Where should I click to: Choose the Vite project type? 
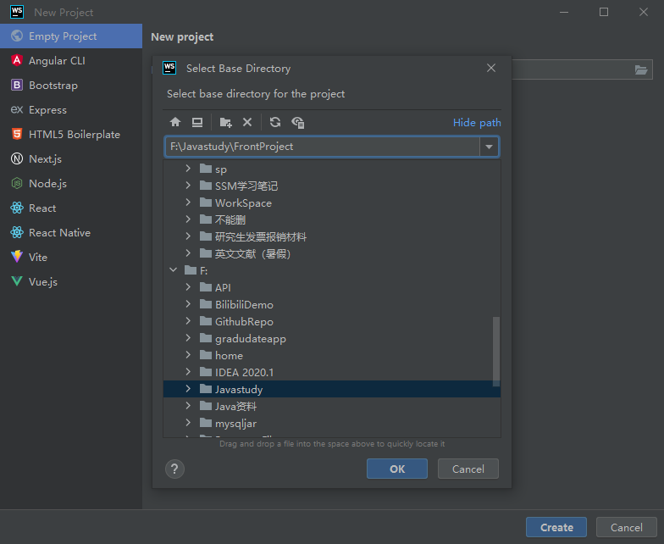pos(71,258)
